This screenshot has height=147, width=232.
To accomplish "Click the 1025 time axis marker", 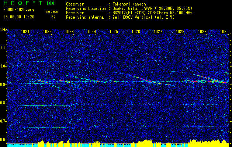I will tap(114, 31).
